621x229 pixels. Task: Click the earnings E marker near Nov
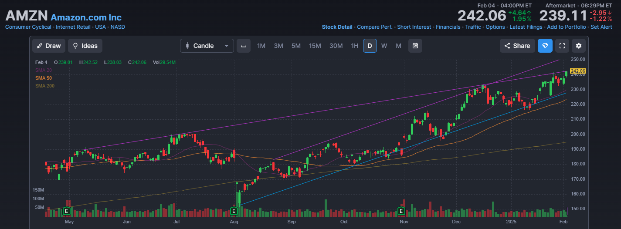401,211
